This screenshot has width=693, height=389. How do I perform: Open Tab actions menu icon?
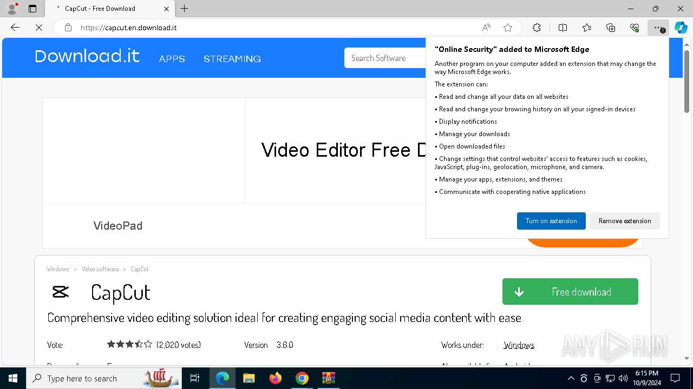tap(32, 9)
